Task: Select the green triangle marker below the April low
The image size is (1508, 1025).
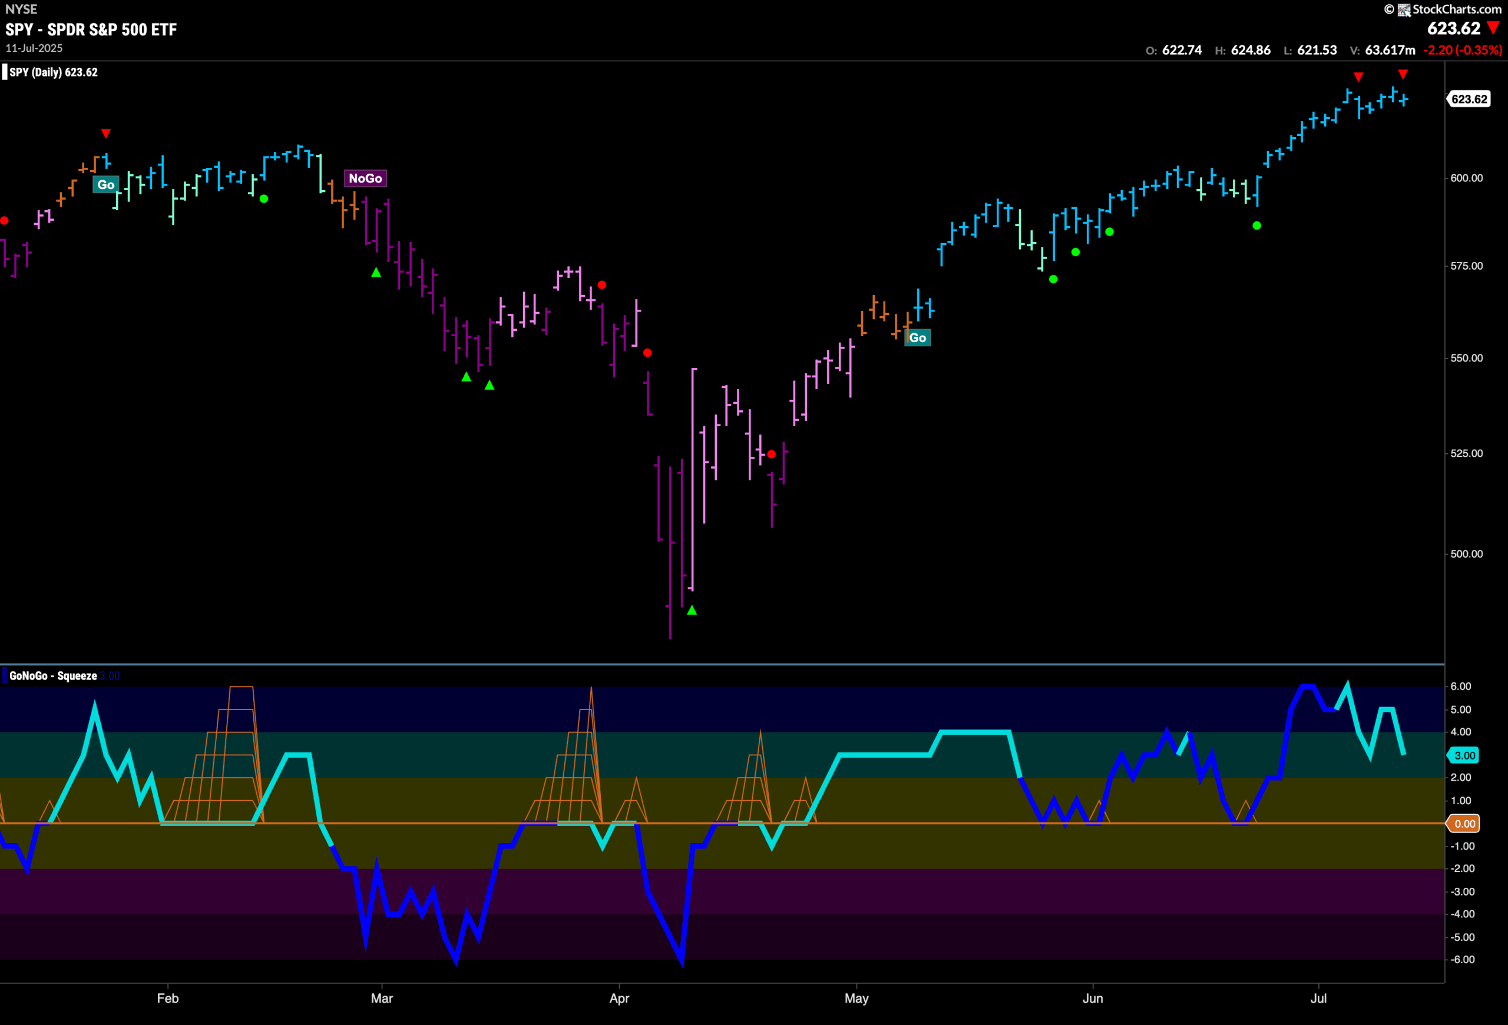Action: pos(692,609)
